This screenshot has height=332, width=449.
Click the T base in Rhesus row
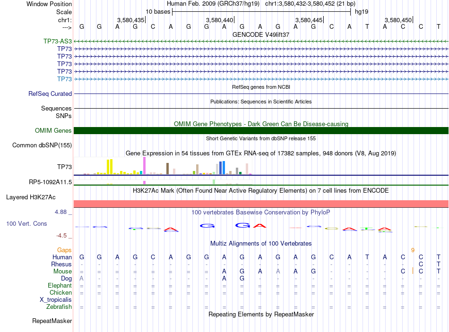coord(439,264)
